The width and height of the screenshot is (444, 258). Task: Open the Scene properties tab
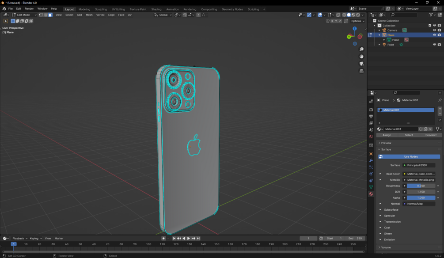(371, 130)
